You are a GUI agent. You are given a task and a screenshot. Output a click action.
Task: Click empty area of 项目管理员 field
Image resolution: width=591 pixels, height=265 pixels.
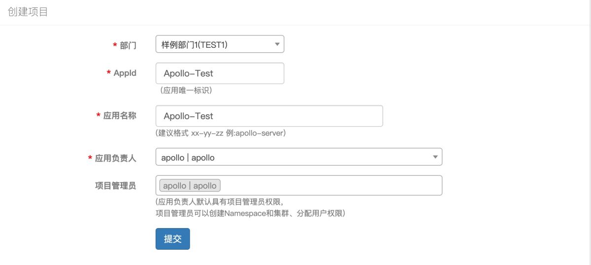point(330,186)
